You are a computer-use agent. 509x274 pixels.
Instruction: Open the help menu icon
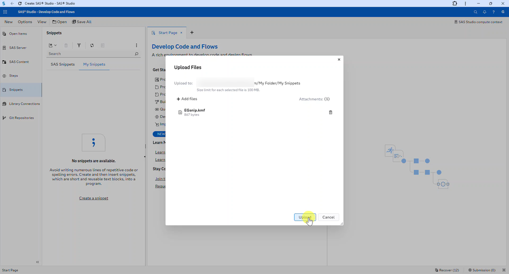(x=493, y=12)
